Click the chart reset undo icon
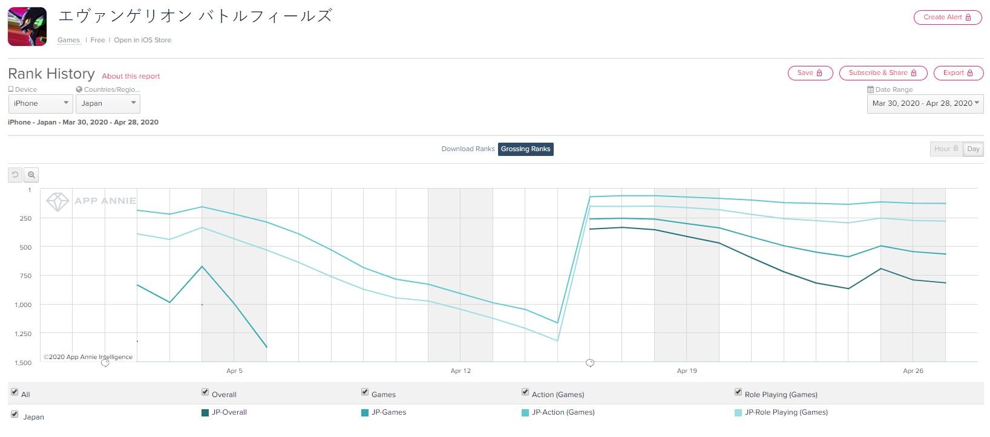Viewport: 990px width, 437px height. [x=15, y=175]
